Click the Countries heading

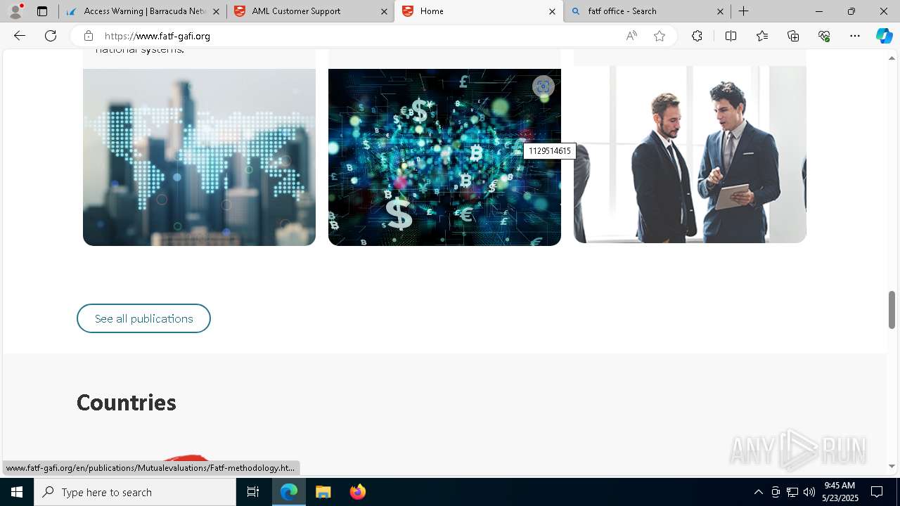pos(127,403)
